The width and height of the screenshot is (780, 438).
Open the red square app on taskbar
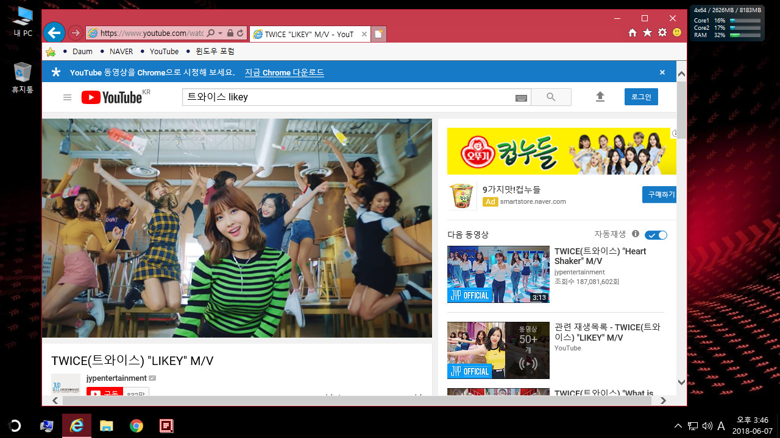click(x=166, y=426)
